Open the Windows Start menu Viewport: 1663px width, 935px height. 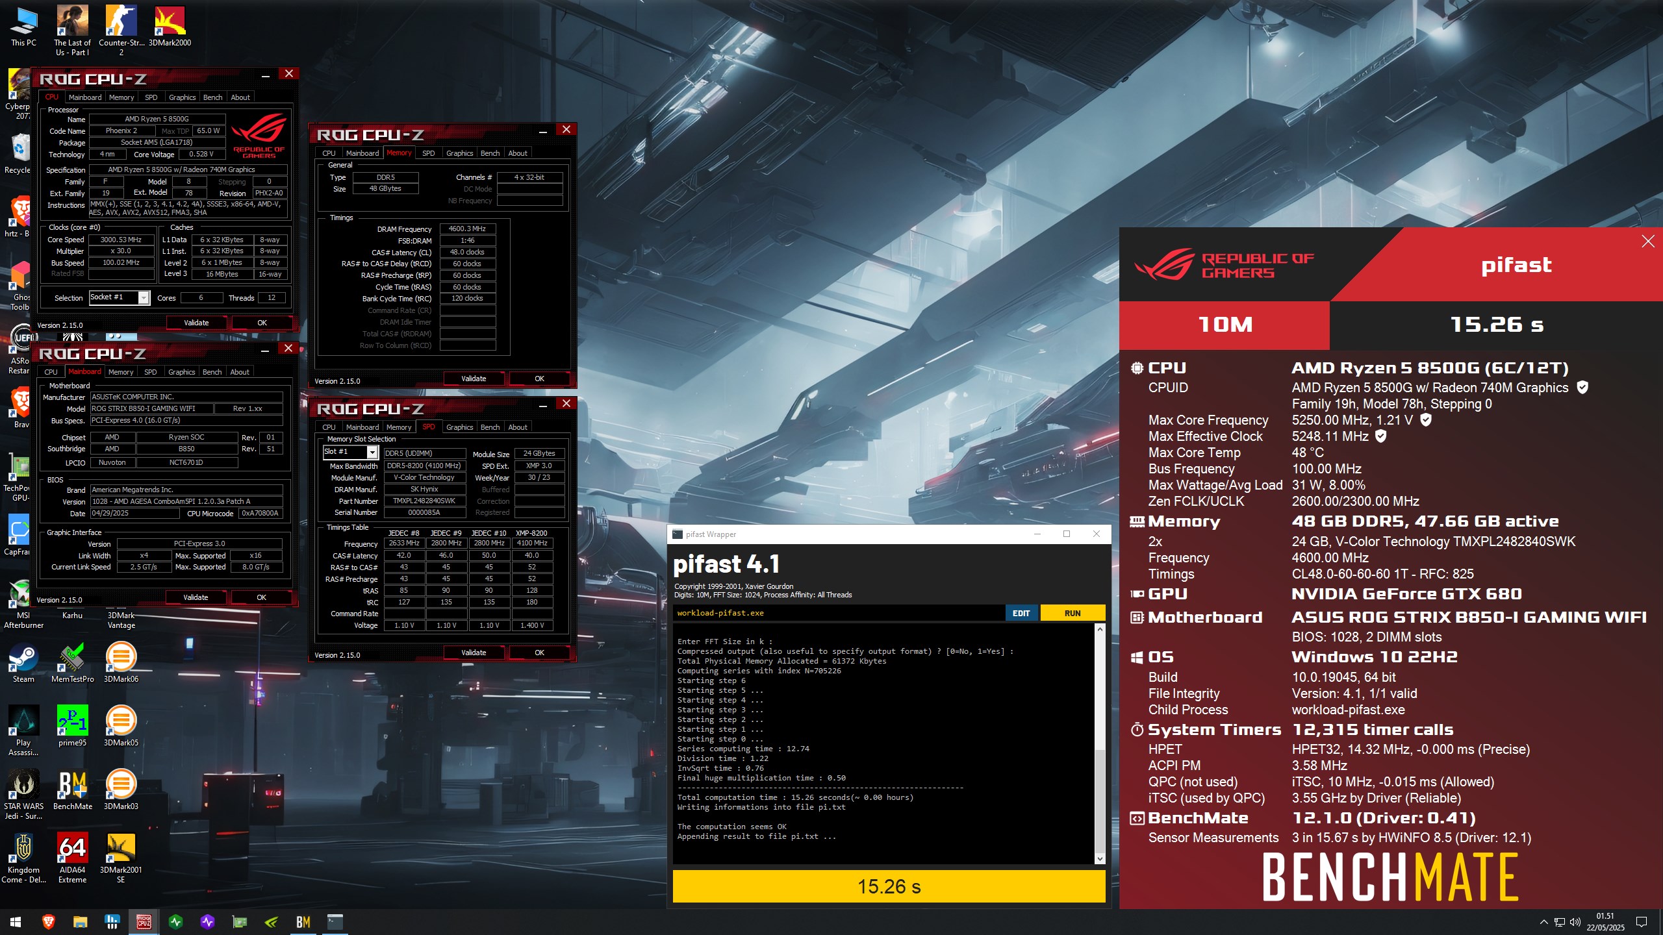point(16,921)
